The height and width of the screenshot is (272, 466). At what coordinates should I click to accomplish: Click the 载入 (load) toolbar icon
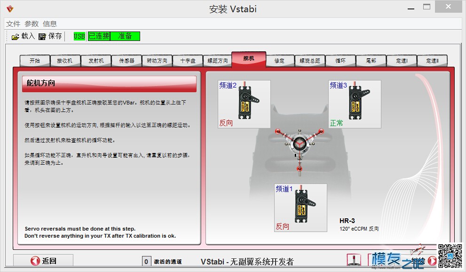pyautogui.click(x=15, y=37)
